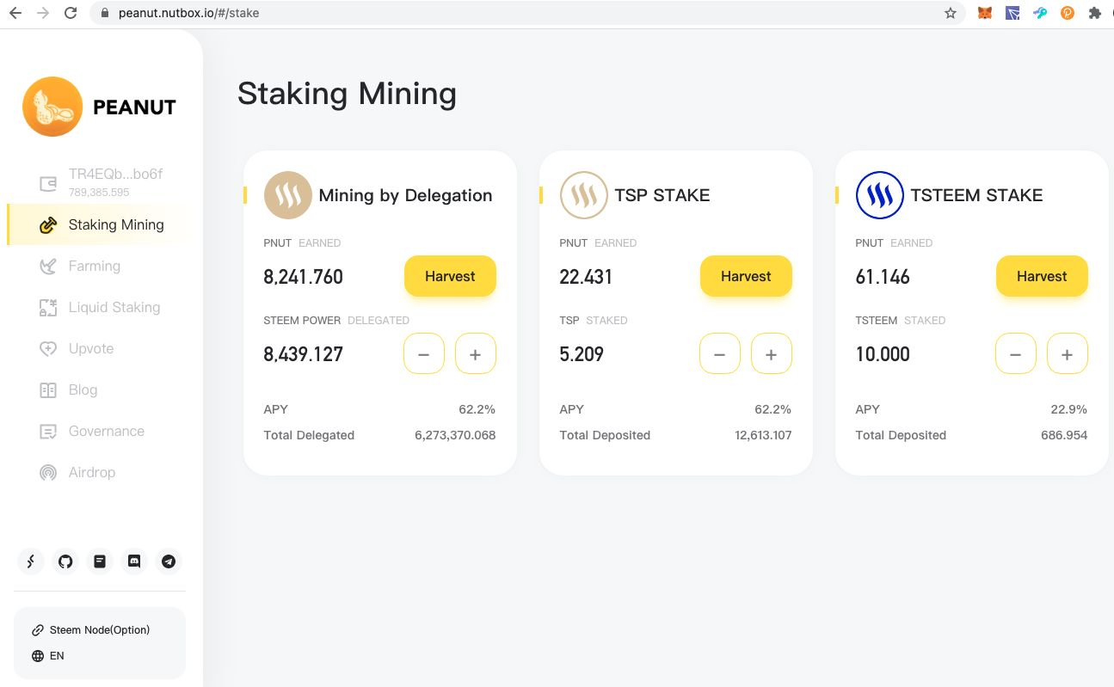Click the Steem social icon in sidebar
The width and height of the screenshot is (1114, 687).
tap(31, 561)
